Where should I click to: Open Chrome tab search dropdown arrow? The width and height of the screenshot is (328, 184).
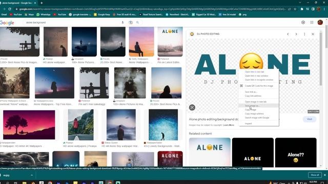[x=300, y=3]
